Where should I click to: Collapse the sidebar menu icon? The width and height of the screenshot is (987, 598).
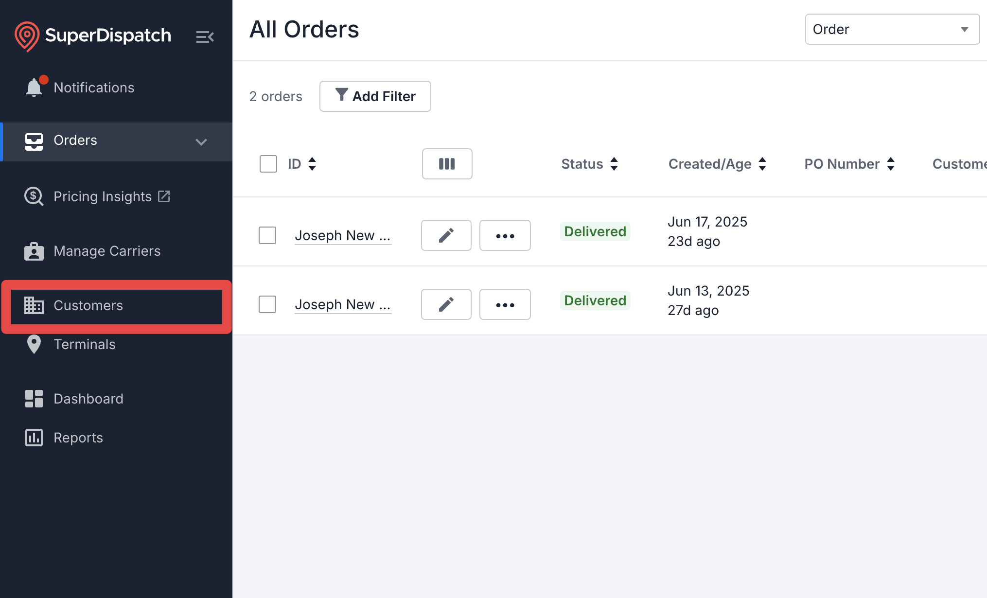coord(205,36)
